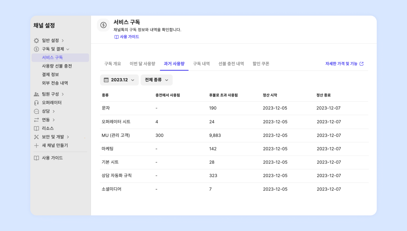Viewport: 407px width, 231px height.
Task: Click the book icon beside 리소스
Action: pos(37,129)
